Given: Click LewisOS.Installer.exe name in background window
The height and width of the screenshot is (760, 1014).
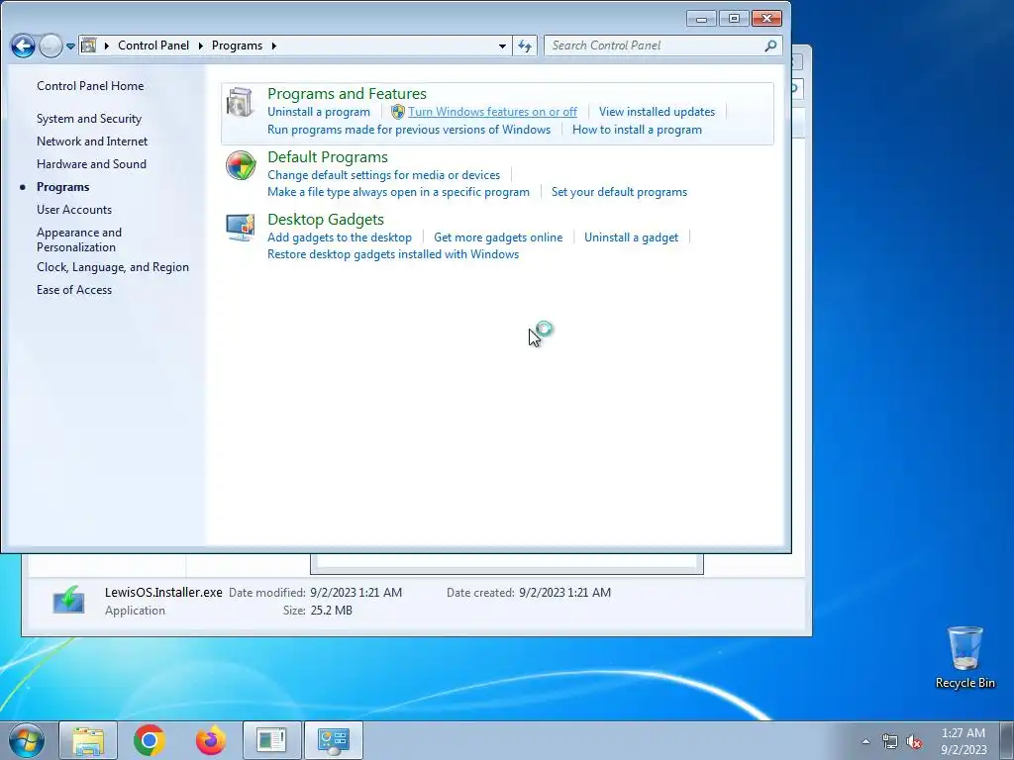Looking at the screenshot, I should 163,592.
